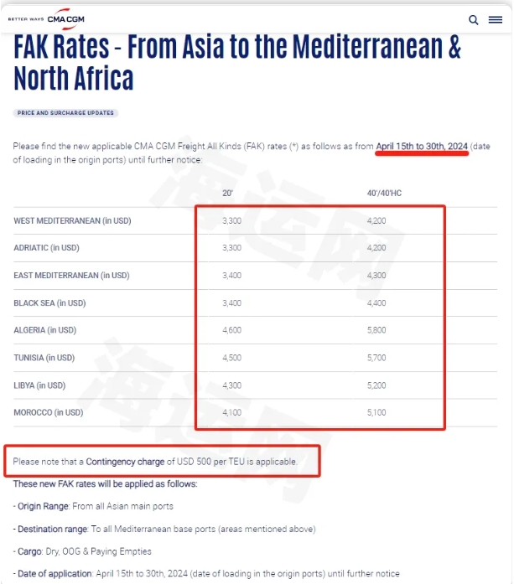The height and width of the screenshot is (584, 514).
Task: Select Libya 20' rate 4,300
Action: tap(231, 385)
